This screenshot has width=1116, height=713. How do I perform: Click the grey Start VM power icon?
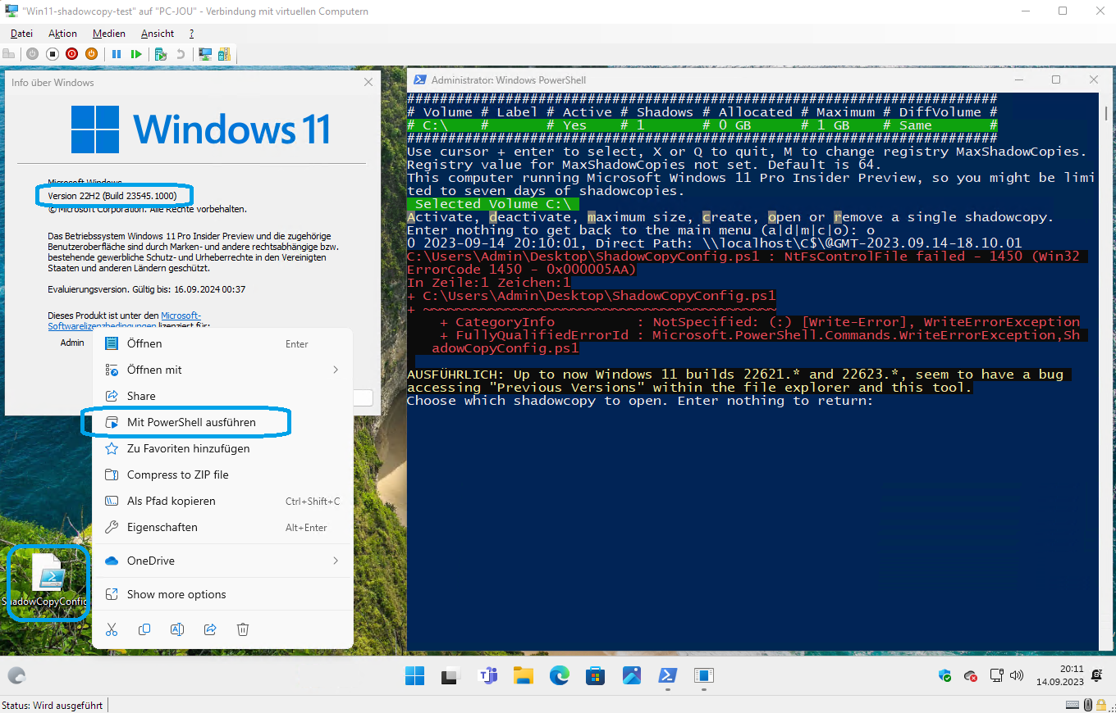tap(32, 54)
